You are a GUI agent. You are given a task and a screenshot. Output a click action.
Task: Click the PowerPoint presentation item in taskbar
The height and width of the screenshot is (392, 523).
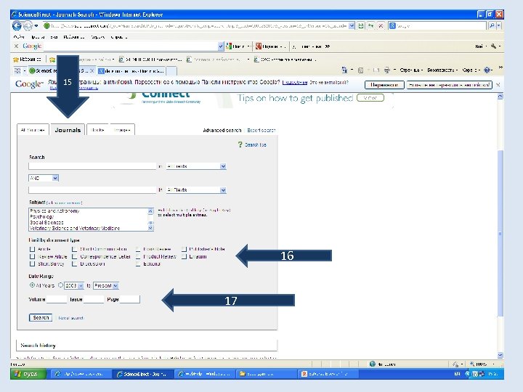[x=327, y=374]
